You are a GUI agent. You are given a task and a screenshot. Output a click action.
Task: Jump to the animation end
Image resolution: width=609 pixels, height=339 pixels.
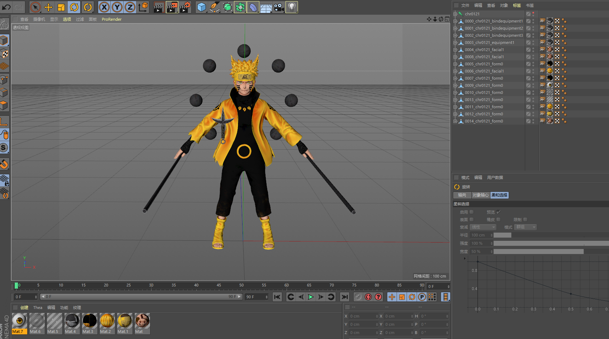click(344, 297)
